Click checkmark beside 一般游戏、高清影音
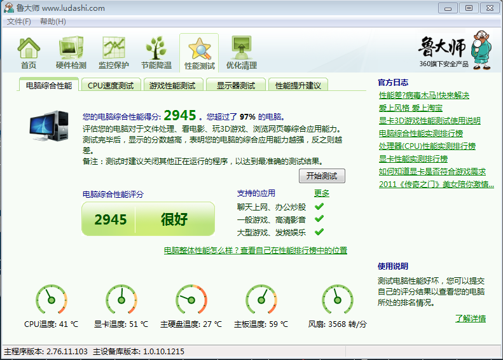Image resolution: width=503 pixels, height=360 pixels. [319, 219]
